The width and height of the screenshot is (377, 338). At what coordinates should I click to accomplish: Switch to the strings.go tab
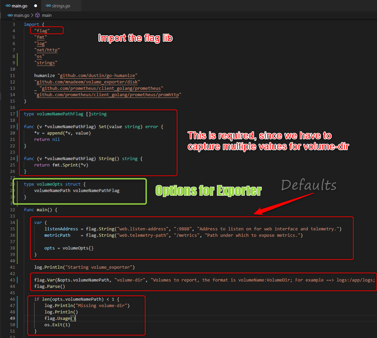[61, 6]
